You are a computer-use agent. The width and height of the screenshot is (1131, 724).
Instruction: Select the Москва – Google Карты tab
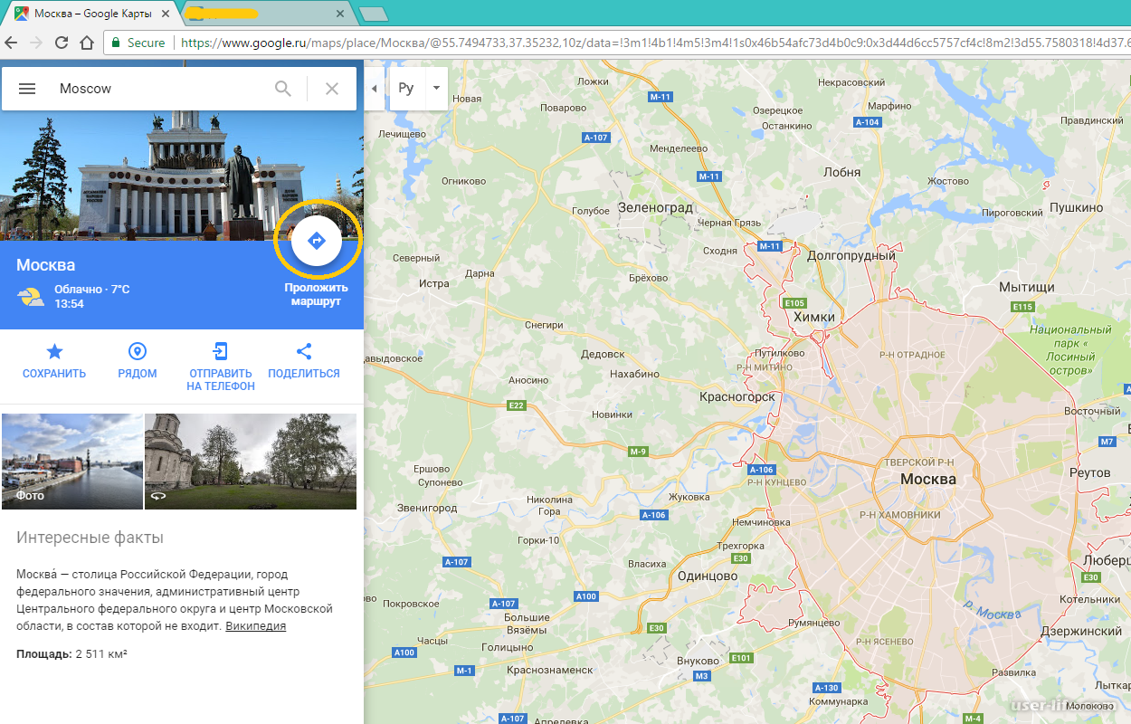(x=92, y=14)
